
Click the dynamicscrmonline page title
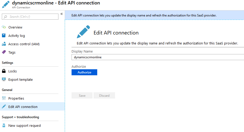(x=56, y=3)
